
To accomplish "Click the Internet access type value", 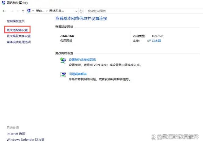I will pyautogui.click(x=158, y=36).
